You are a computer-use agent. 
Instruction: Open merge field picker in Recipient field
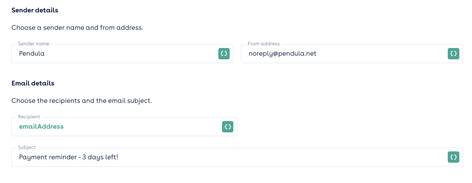[228, 127]
